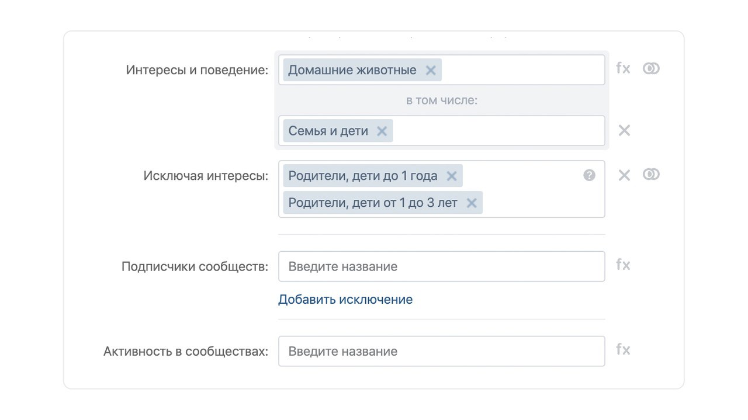Viewport: 748px width, 420px height.
Task: Select Родители, дети от 1 до 3 лет text
Action: pos(373,203)
